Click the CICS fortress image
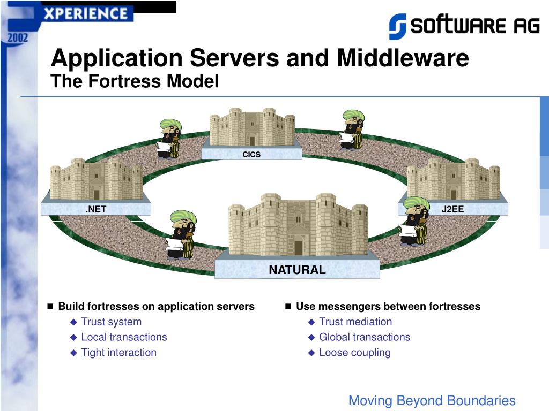Screen dimensions: 549x411 click(252, 127)
